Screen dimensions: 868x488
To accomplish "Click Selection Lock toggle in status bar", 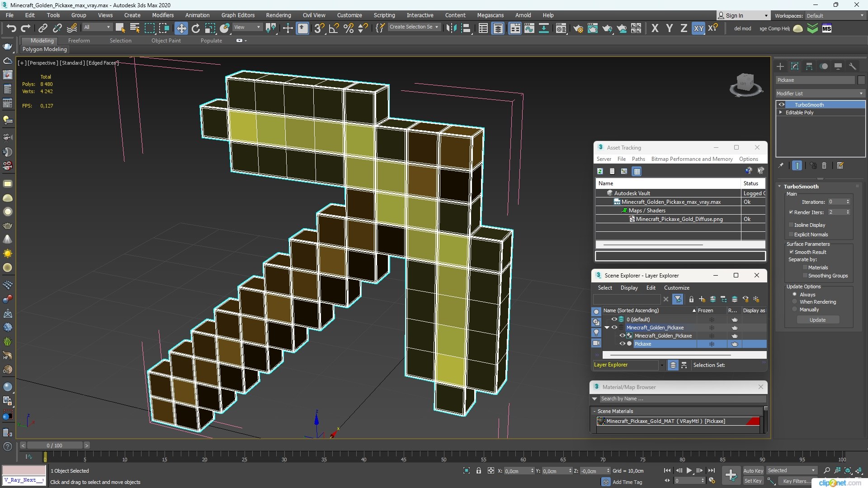I will pyautogui.click(x=479, y=471).
